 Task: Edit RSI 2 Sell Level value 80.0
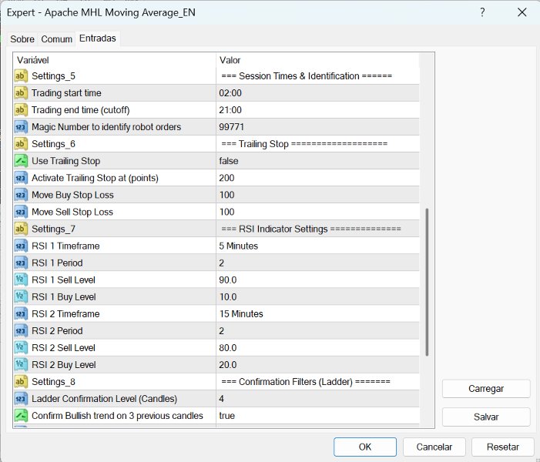point(317,348)
